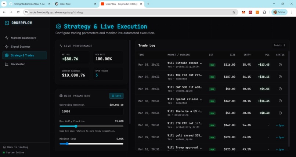Click the Strategy gear icon in heading
This screenshot has width=296, height=157.
click(58, 26)
